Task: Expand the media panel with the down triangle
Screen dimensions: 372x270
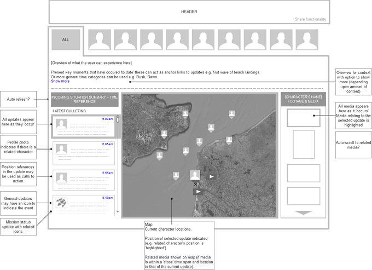Action: (303, 213)
